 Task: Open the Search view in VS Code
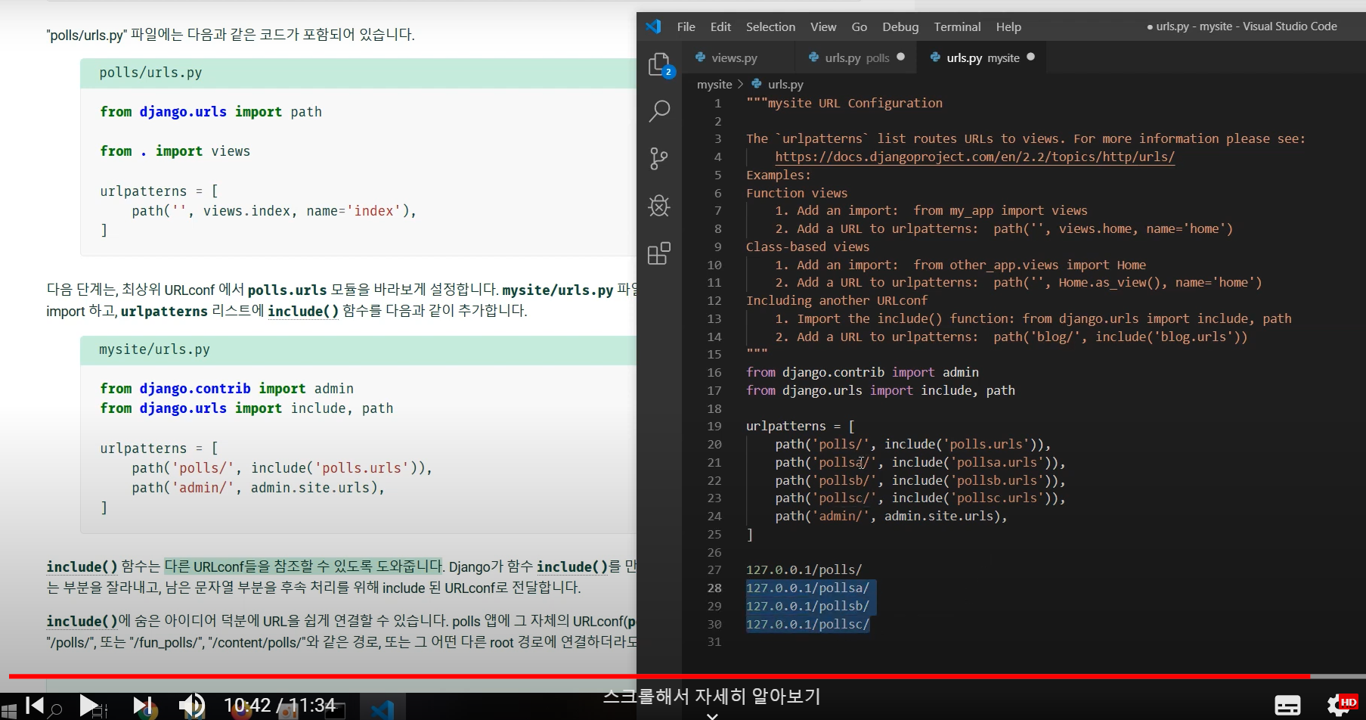pyautogui.click(x=659, y=111)
